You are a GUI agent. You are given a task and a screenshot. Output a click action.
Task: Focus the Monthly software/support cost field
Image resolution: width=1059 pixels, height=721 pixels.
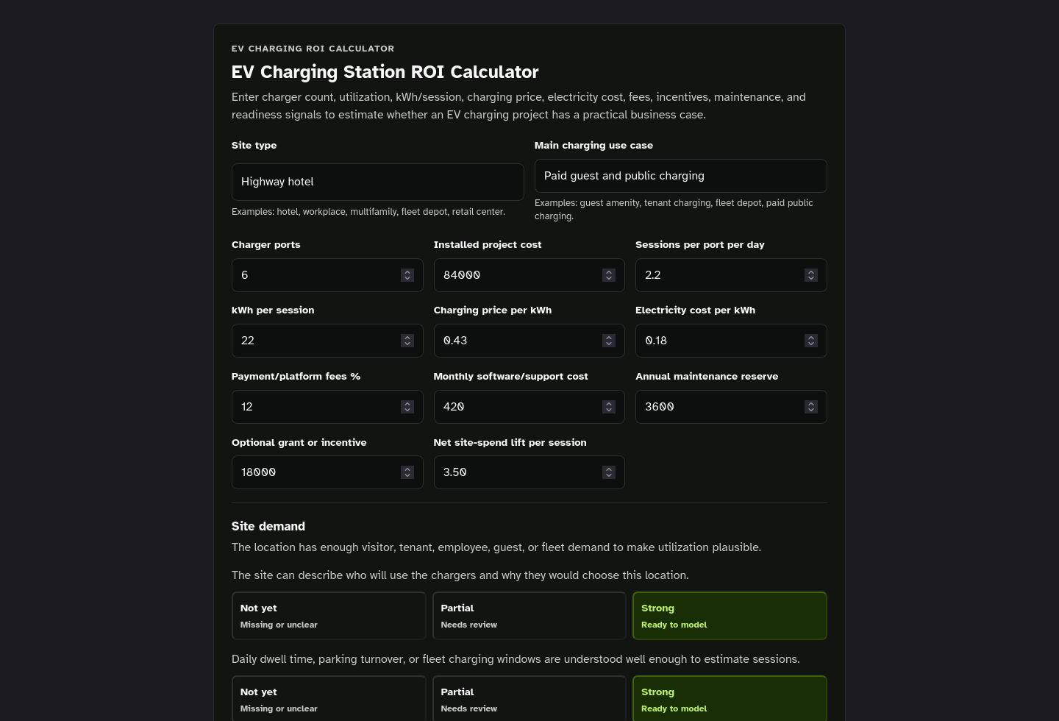[529, 407]
